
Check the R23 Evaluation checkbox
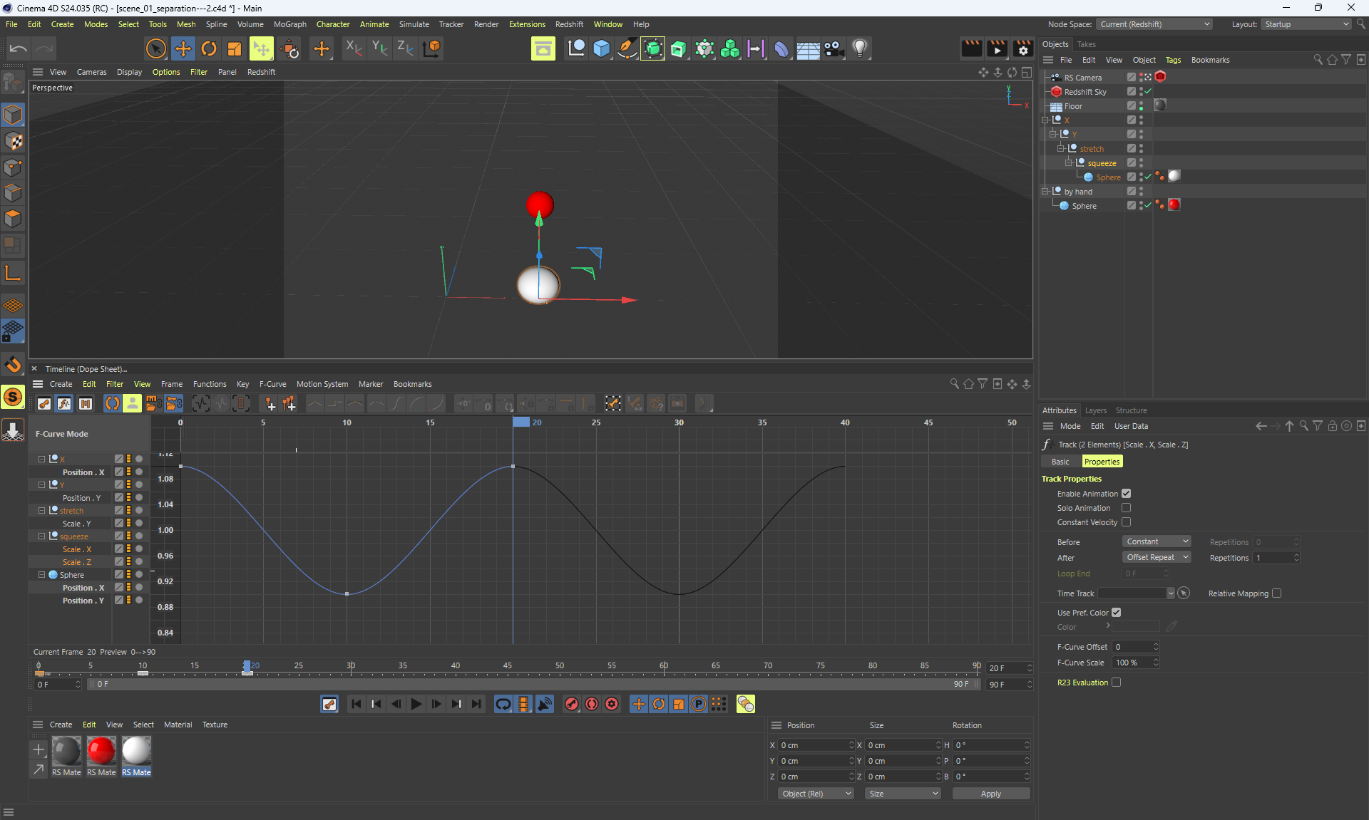(1117, 683)
